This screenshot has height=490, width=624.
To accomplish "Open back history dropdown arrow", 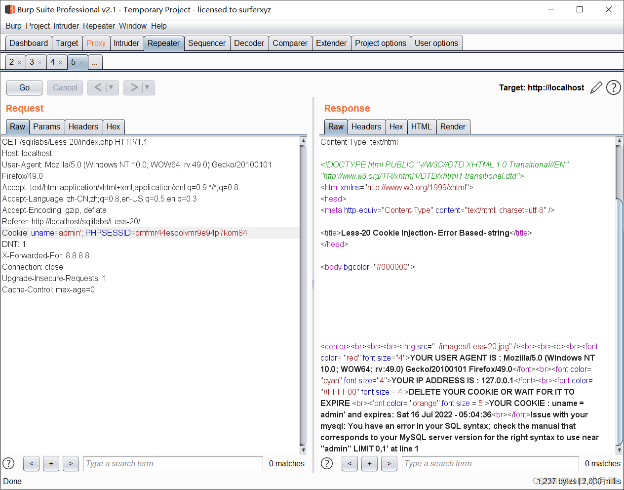I will coord(111,87).
